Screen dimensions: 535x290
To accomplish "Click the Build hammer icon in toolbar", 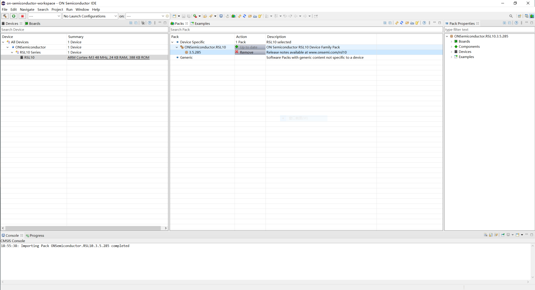I will tap(5, 16).
